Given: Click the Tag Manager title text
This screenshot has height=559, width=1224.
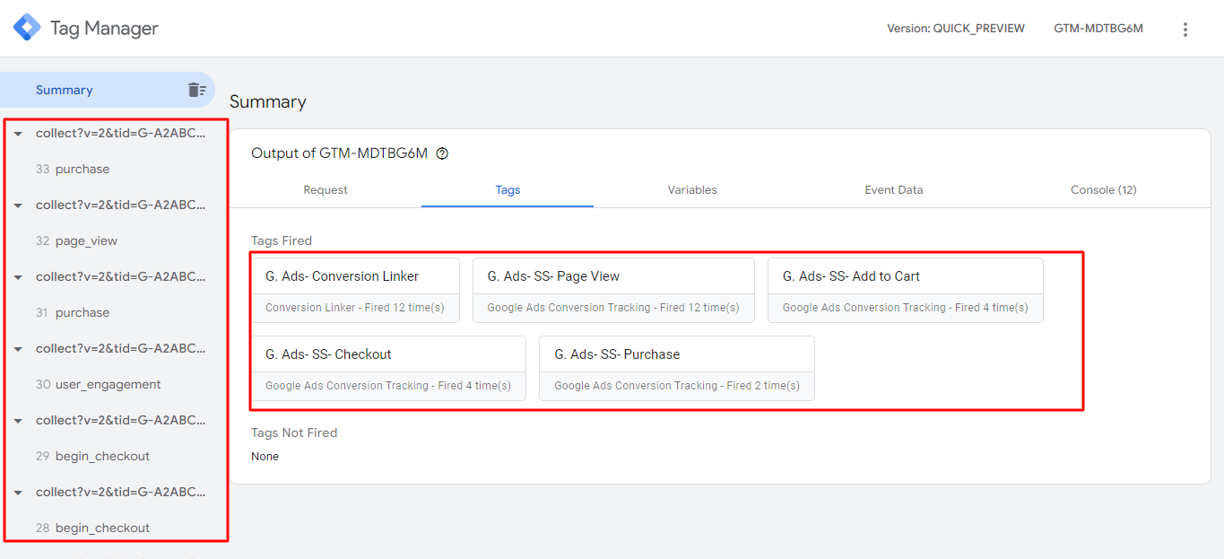Looking at the screenshot, I should pyautogui.click(x=104, y=29).
